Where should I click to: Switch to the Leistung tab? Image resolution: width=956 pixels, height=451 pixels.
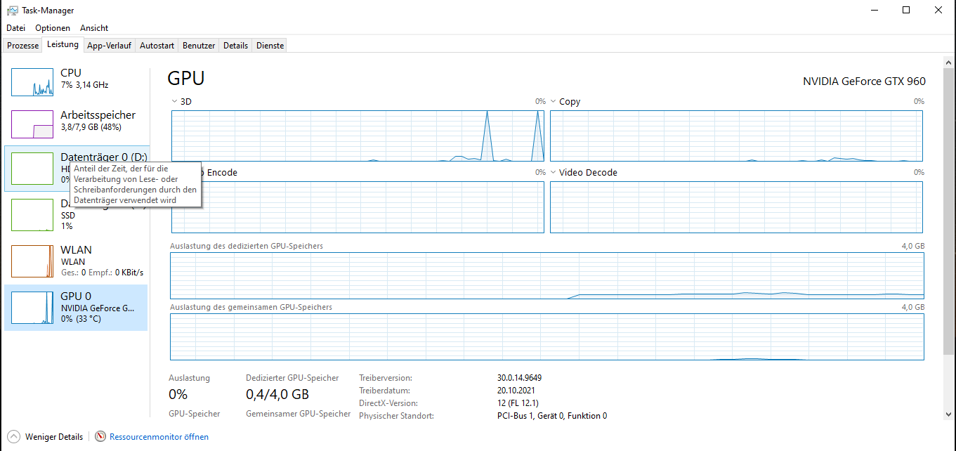[x=63, y=45]
